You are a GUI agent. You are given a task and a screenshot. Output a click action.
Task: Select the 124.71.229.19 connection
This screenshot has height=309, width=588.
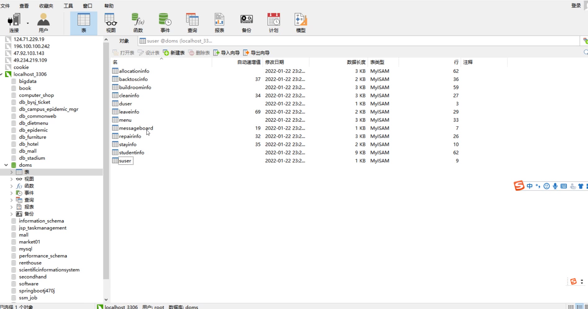click(x=29, y=39)
